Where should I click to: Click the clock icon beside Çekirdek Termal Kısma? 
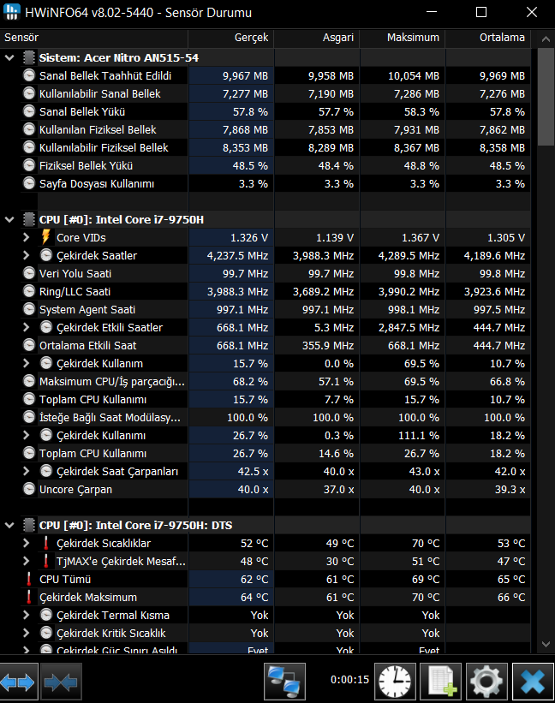(46, 615)
